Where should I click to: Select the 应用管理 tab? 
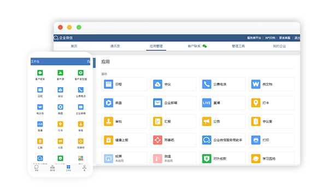[156, 46]
